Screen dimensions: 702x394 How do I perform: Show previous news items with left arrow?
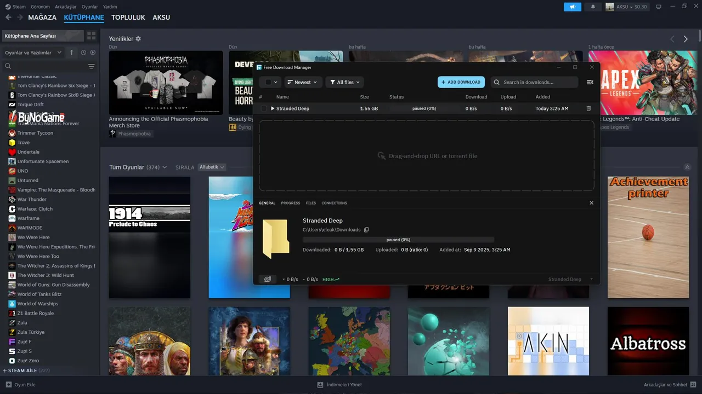tap(672, 39)
